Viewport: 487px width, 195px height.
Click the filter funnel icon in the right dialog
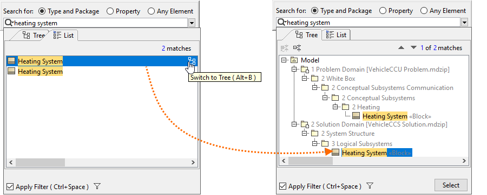(x=370, y=186)
